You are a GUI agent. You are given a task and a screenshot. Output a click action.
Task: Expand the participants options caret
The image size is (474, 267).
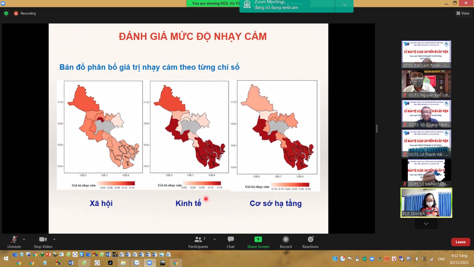(214, 239)
